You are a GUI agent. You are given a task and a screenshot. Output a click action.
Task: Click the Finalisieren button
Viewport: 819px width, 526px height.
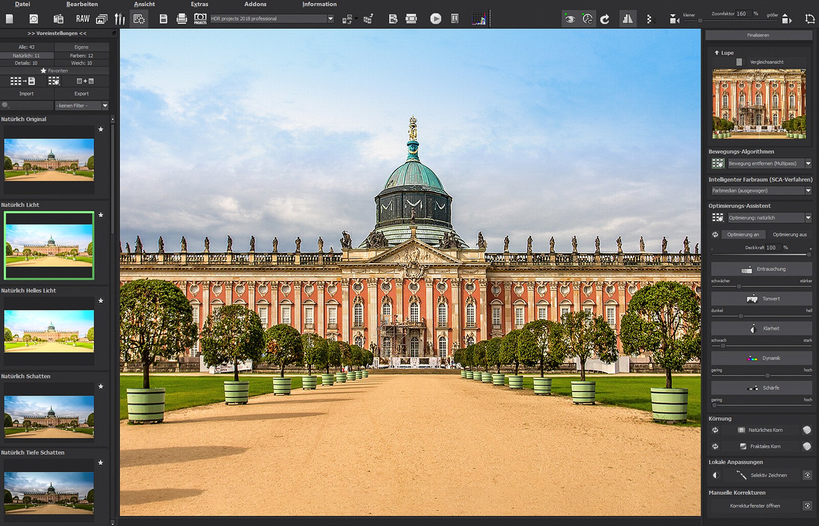coord(758,35)
